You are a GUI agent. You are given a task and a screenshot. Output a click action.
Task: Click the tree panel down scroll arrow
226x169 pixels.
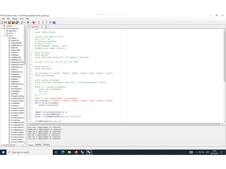[x=25, y=143]
